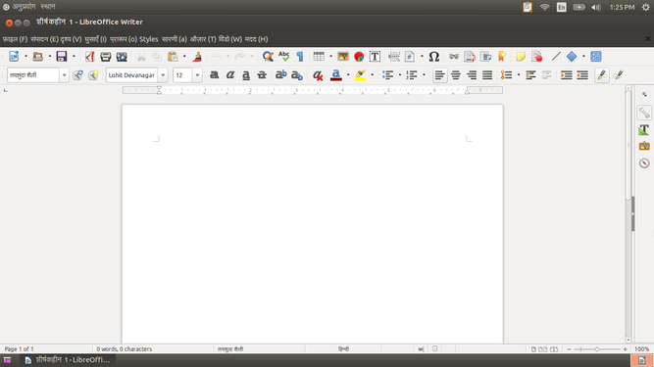
Task: Open highlighting color dropdown arrow
Action: [372, 75]
